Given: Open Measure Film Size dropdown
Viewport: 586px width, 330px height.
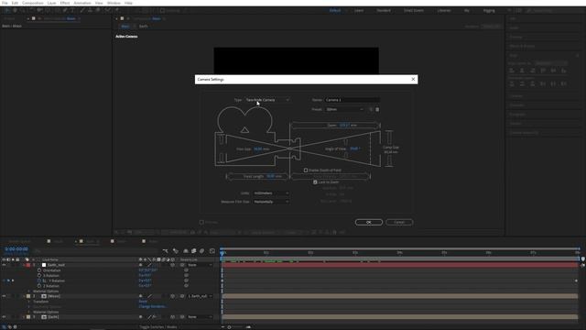Looking at the screenshot, I should click(271, 202).
